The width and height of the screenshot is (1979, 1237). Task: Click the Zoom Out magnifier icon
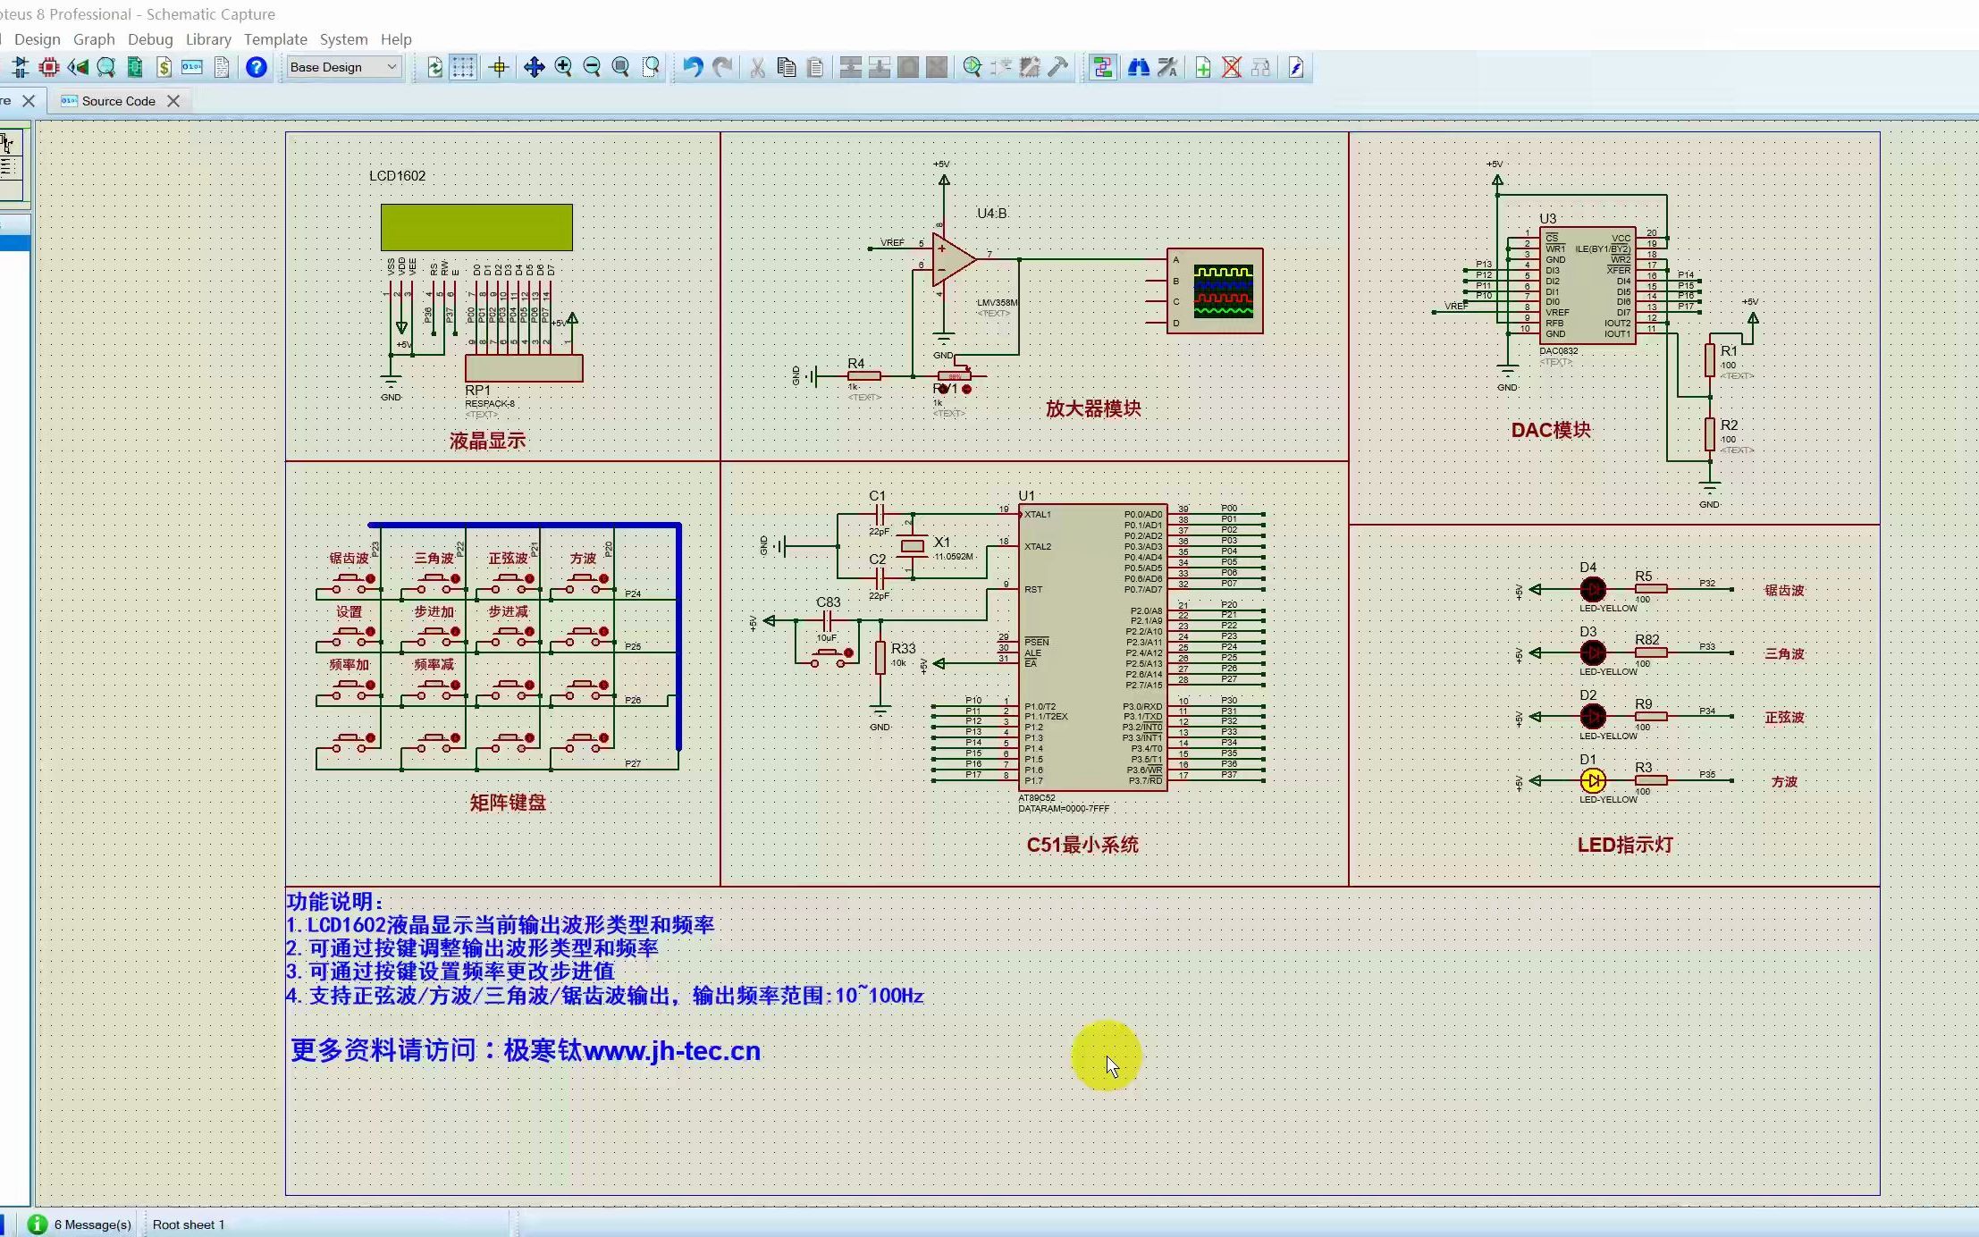coord(592,67)
